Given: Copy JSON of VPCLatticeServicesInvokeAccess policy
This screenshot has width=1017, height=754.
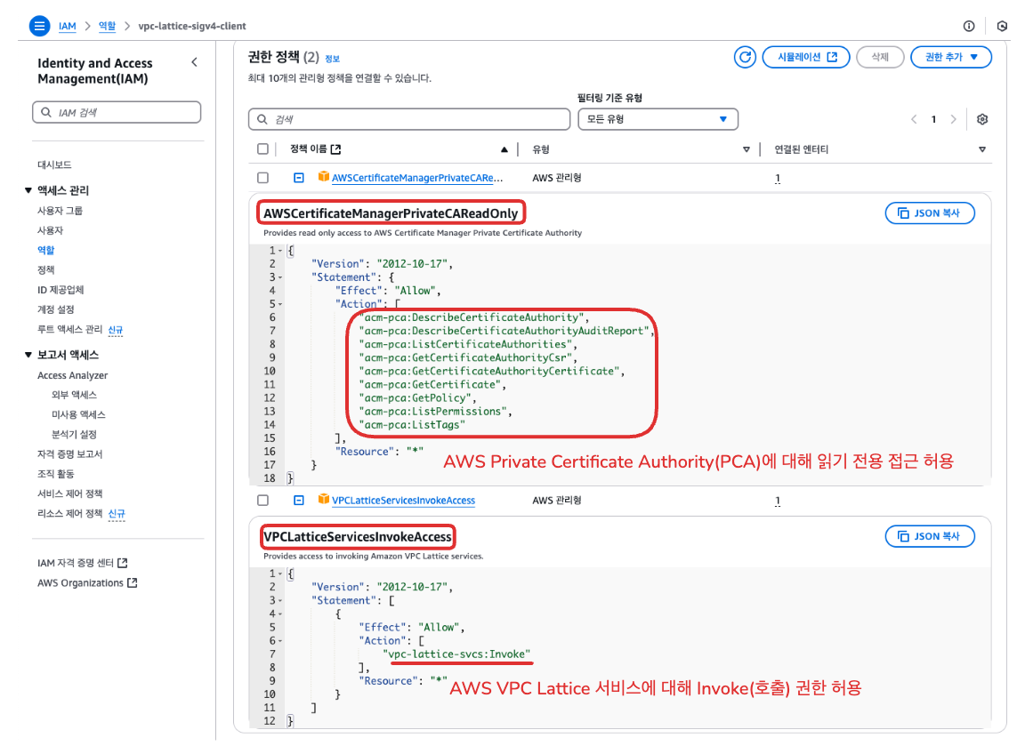Looking at the screenshot, I should click(930, 536).
